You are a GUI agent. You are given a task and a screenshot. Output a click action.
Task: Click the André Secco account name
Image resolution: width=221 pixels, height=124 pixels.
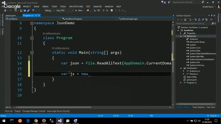tap(208, 7)
